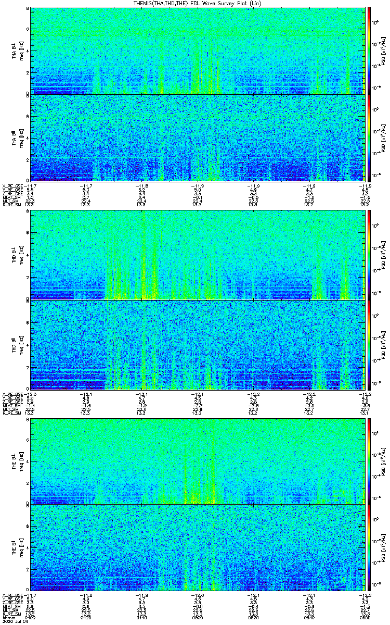Click the PSD colorbar beside the THA B-perpendicular panel
The width and height of the screenshot is (390, 625).
[x=369, y=50]
